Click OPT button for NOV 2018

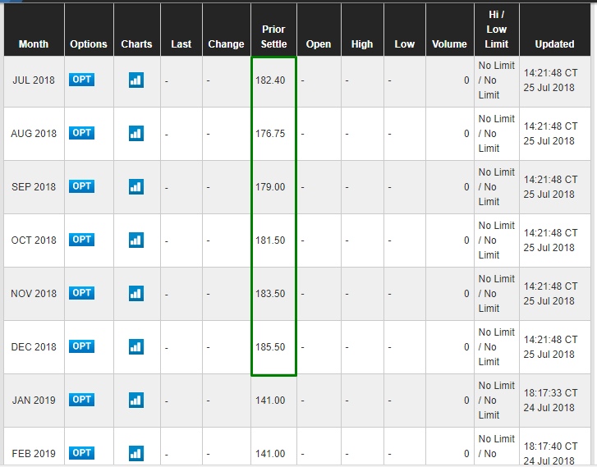tap(81, 293)
